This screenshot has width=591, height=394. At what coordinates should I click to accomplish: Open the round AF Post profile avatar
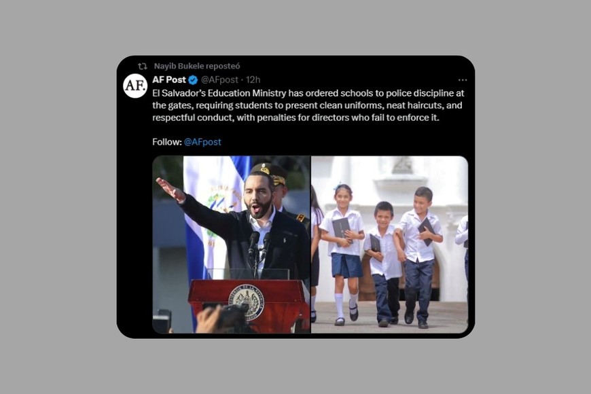(x=135, y=86)
